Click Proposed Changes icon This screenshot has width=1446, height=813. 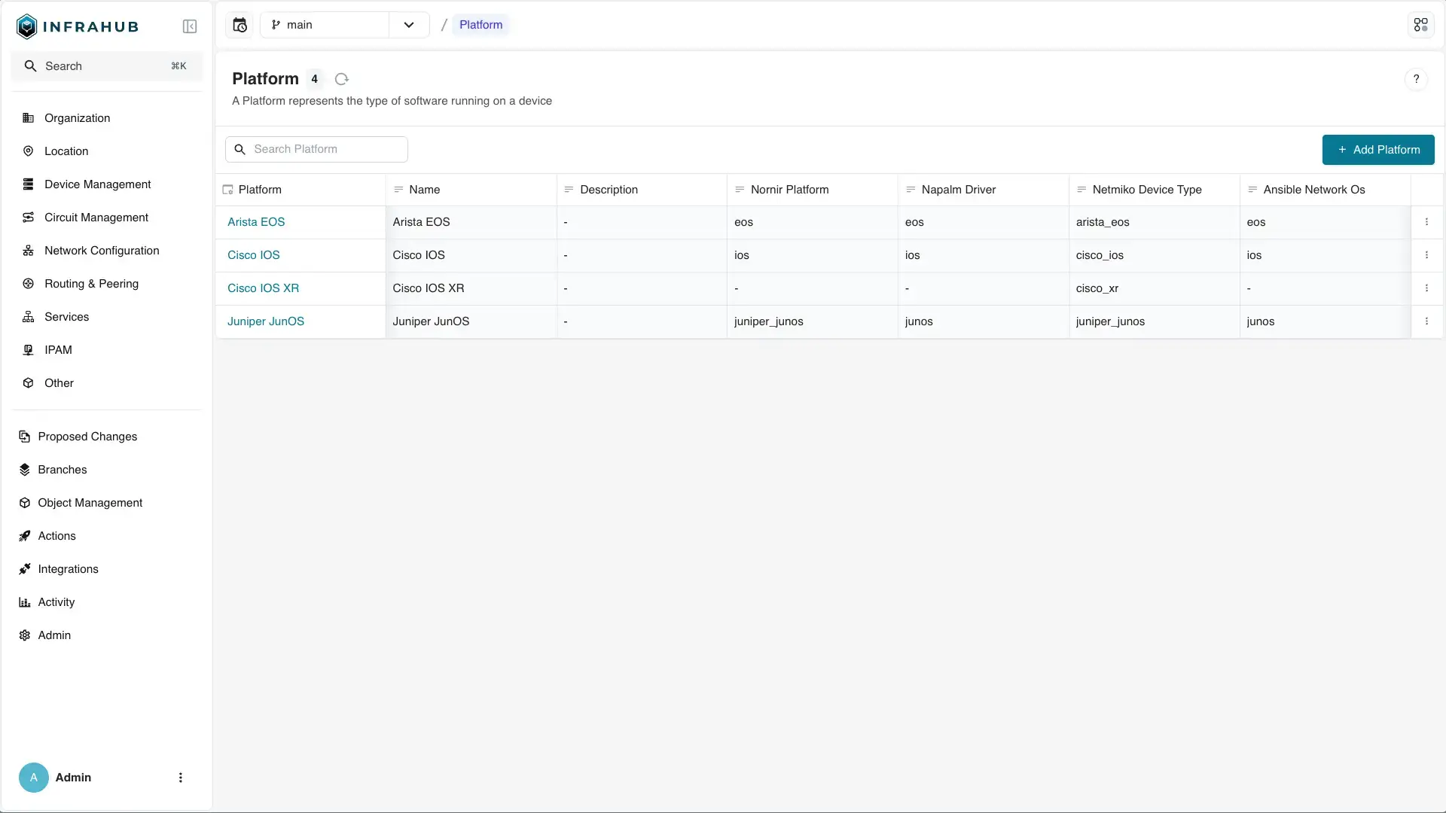25,437
